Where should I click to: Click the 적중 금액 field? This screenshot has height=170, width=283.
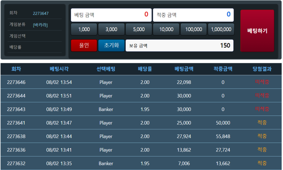(x=193, y=15)
